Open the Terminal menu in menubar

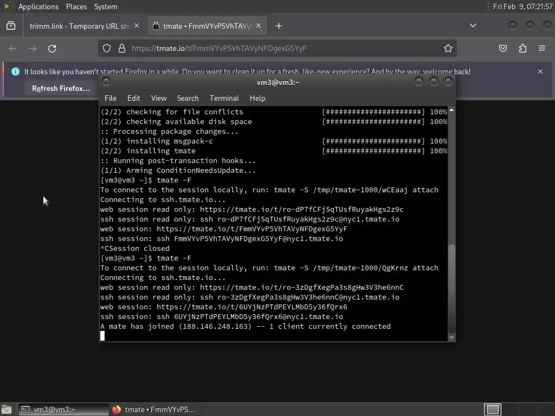click(x=224, y=99)
